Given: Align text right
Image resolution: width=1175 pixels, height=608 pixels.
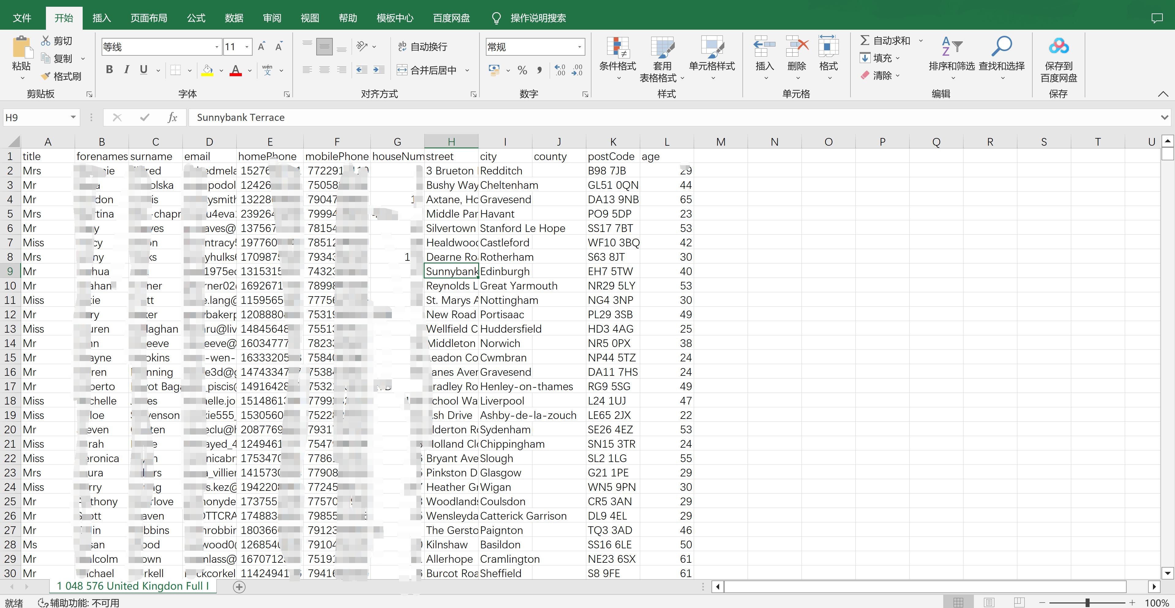Looking at the screenshot, I should click(342, 70).
